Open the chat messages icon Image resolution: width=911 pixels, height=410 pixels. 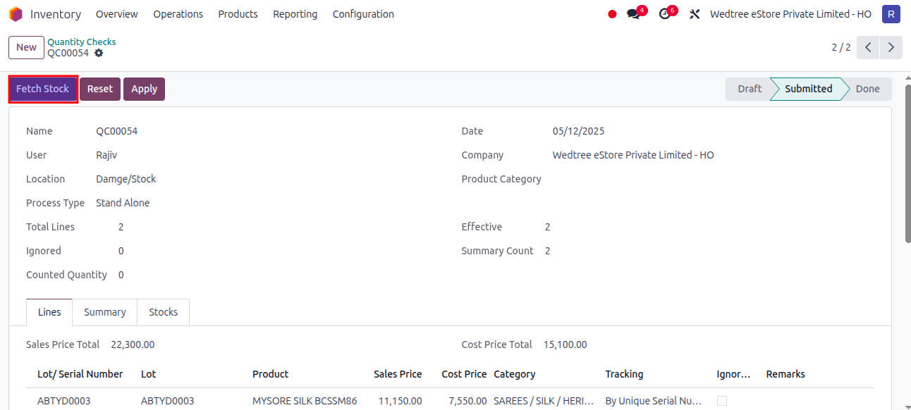[633, 14]
